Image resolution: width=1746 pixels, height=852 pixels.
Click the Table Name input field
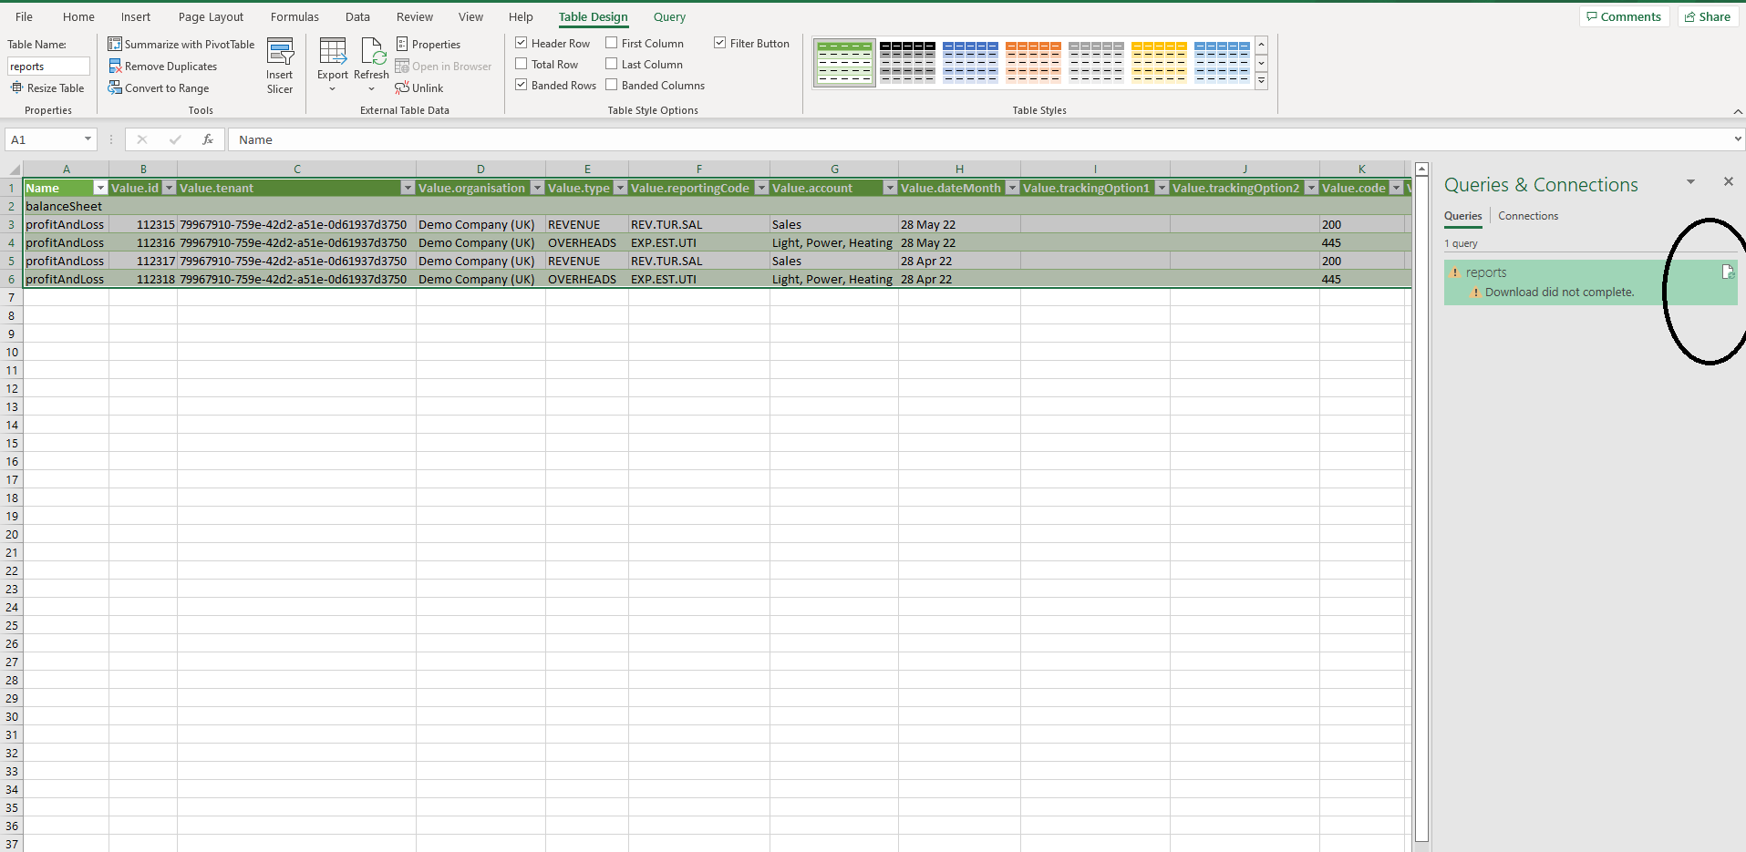48,67
